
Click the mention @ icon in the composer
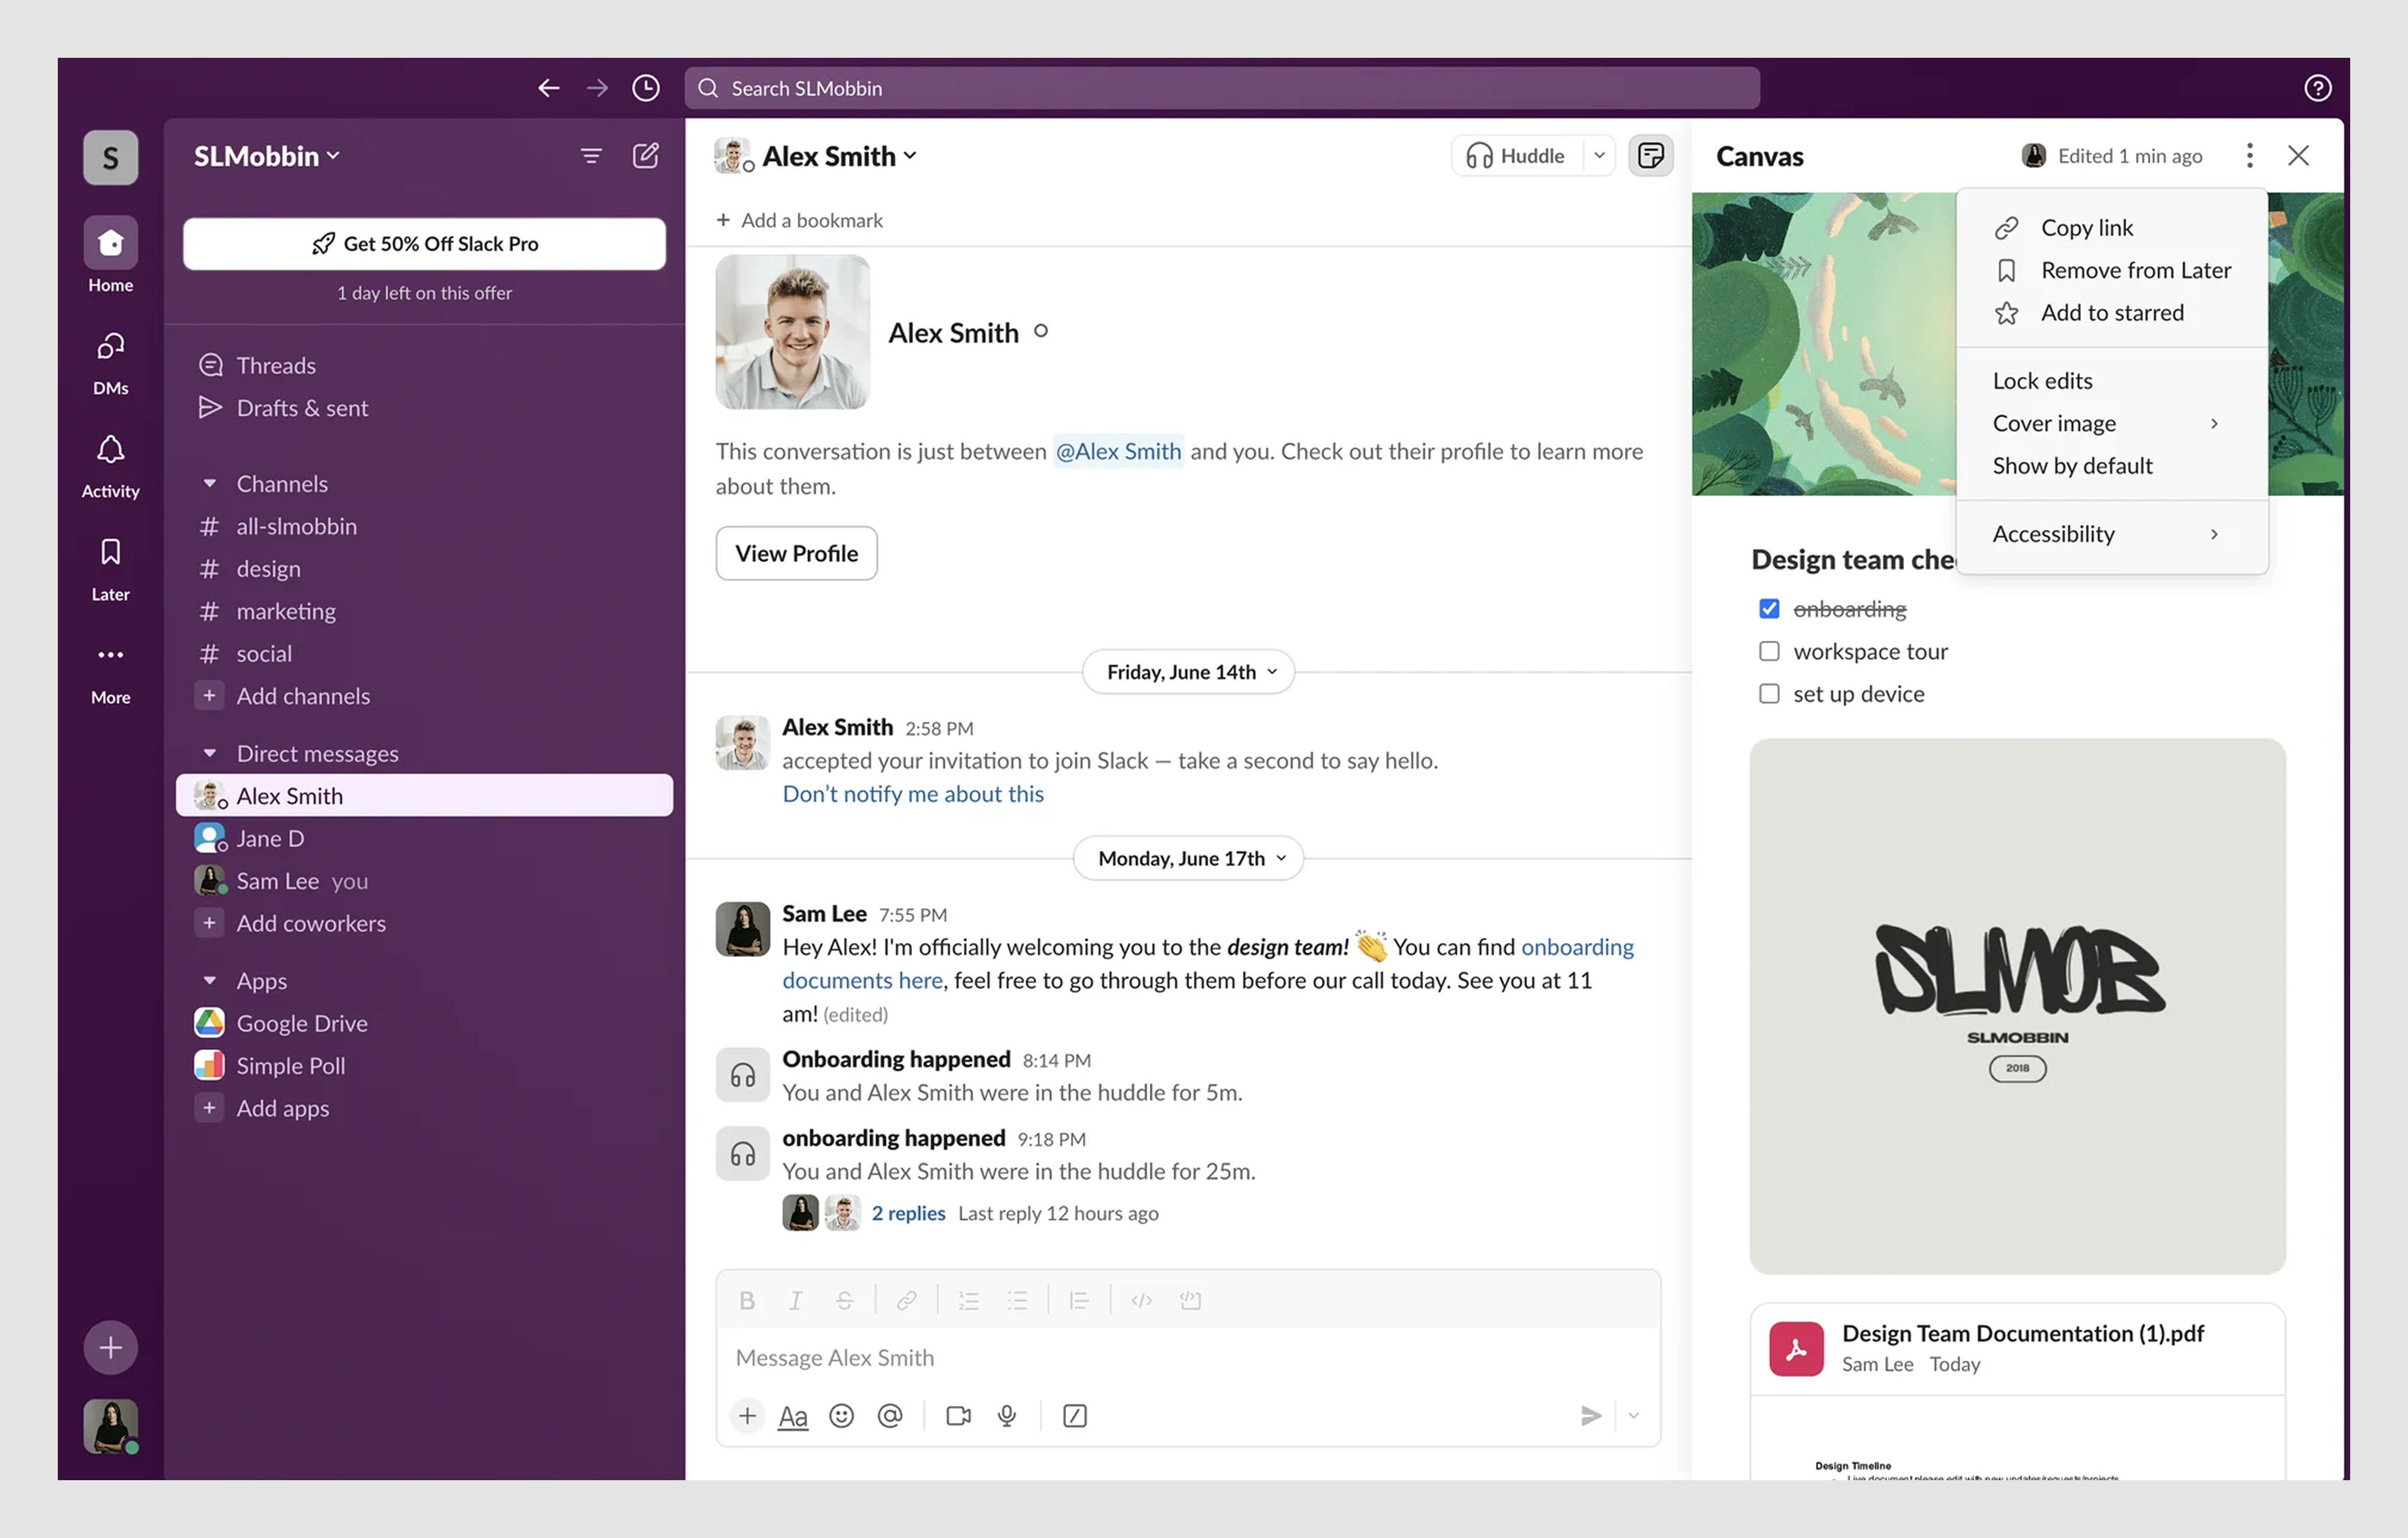[x=890, y=1415]
